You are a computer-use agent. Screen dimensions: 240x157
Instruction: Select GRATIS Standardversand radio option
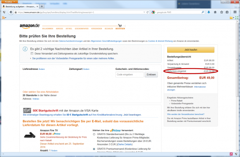[x=94, y=134]
